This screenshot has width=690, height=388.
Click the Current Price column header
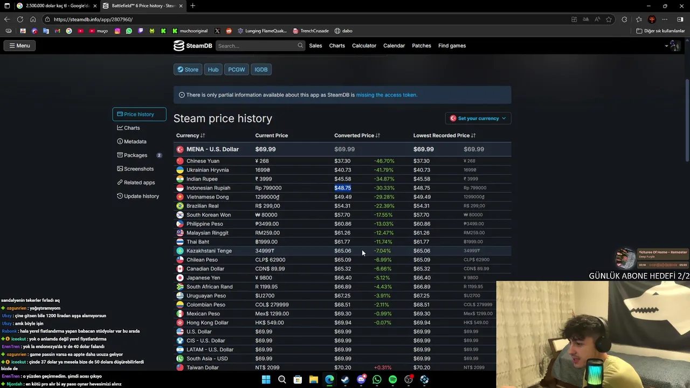(272, 135)
